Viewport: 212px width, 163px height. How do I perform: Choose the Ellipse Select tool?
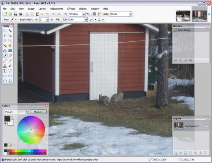point(5,40)
